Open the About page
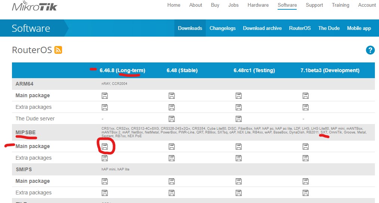 click(196, 5)
